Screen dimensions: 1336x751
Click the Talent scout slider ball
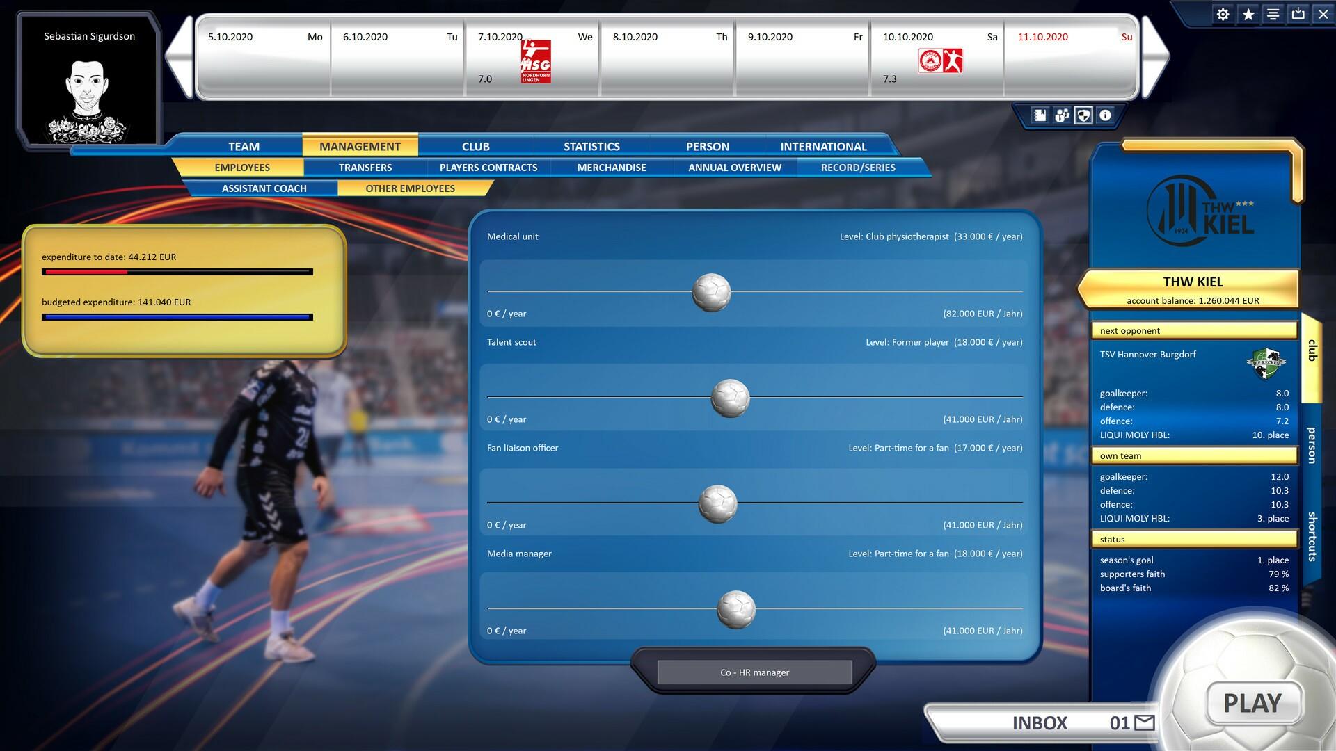click(x=730, y=398)
